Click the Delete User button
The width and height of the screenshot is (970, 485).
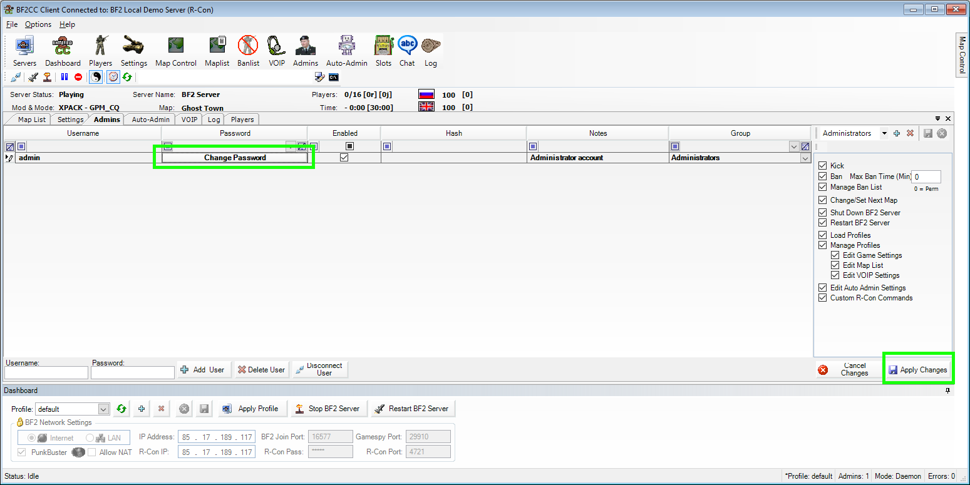(x=261, y=370)
